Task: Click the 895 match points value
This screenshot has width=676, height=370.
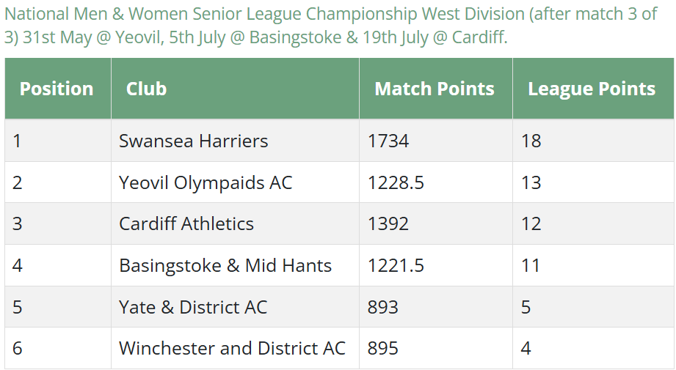Action: point(383,348)
